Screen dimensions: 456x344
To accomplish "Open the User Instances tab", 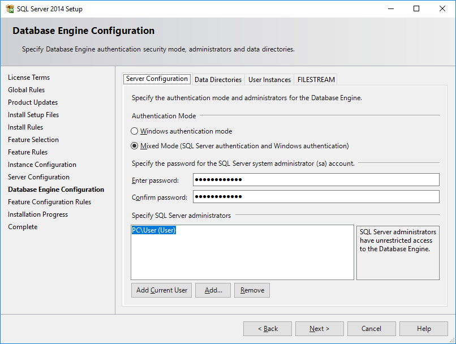I will 269,79.
